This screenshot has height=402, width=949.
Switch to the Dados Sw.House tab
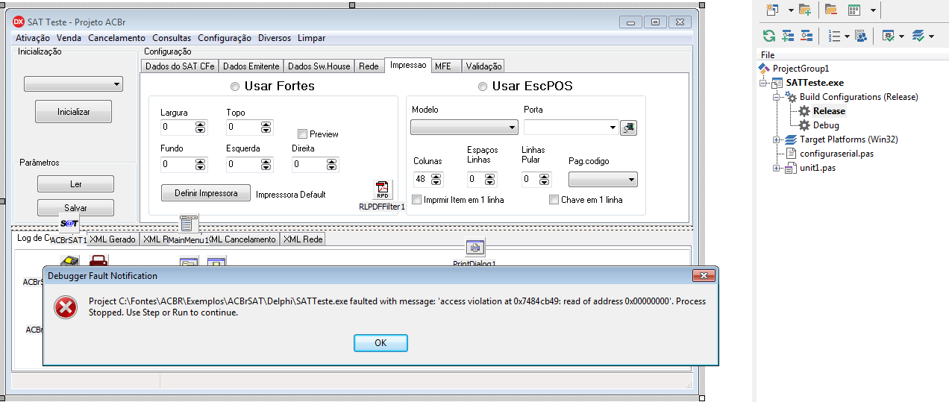tap(319, 66)
